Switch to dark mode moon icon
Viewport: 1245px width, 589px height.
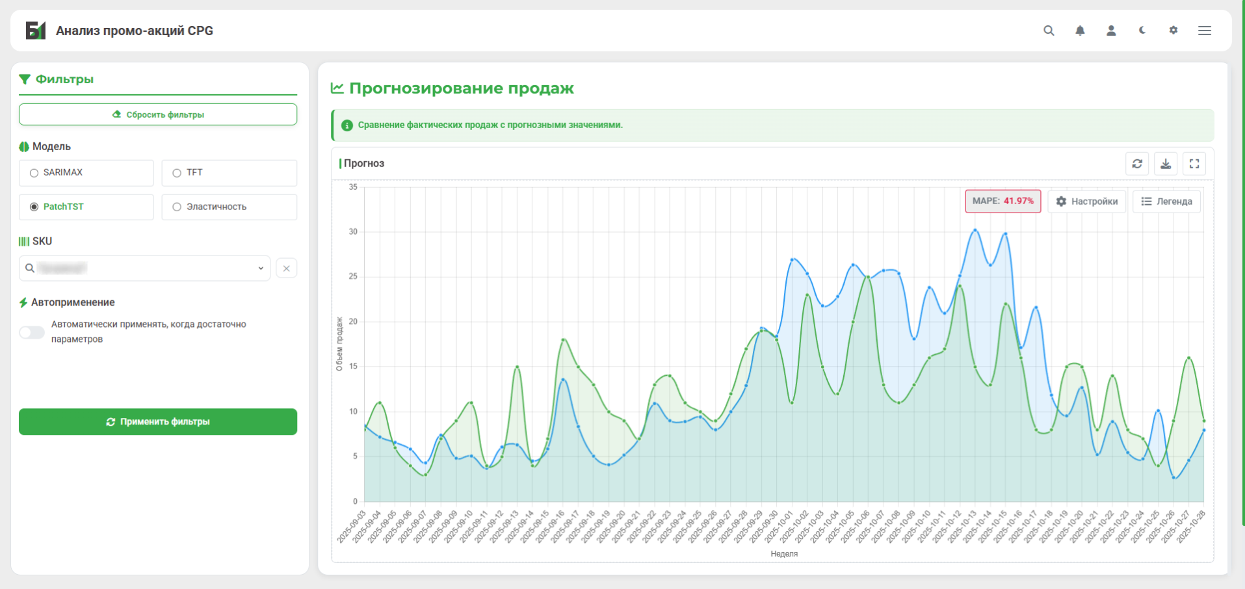coord(1142,31)
